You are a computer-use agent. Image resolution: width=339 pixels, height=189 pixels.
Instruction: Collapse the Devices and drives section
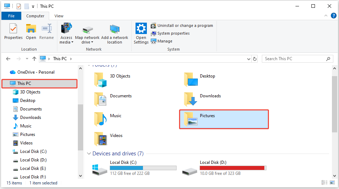(88, 154)
